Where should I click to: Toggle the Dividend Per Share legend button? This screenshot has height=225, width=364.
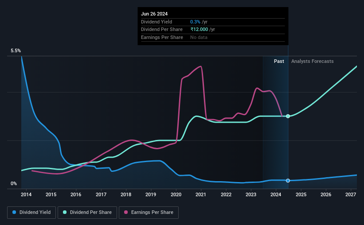pyautogui.click(x=87, y=212)
